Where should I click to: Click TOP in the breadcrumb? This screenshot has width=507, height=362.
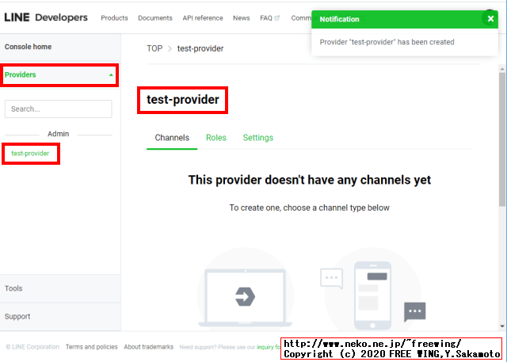154,48
